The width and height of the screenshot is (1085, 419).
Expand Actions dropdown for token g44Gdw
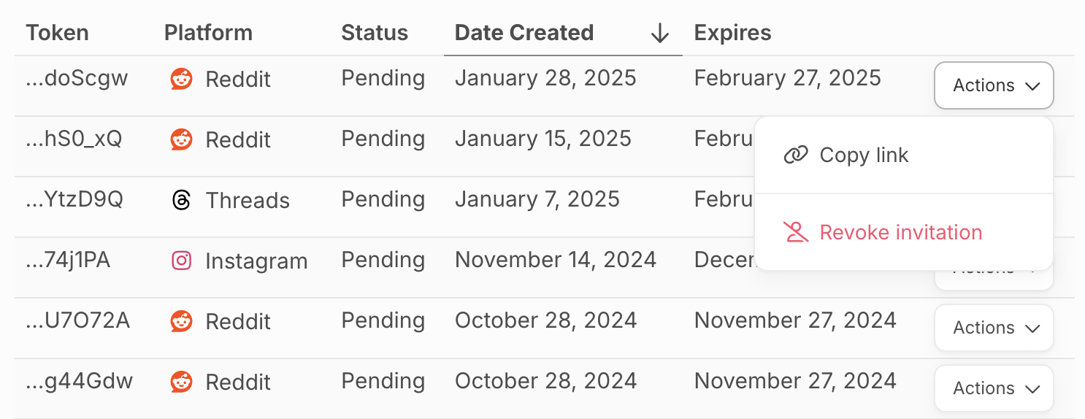pos(993,389)
